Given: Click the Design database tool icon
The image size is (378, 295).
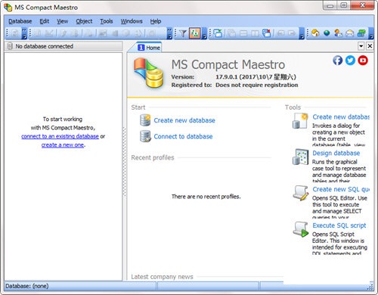Looking at the screenshot, I should click(300, 157).
